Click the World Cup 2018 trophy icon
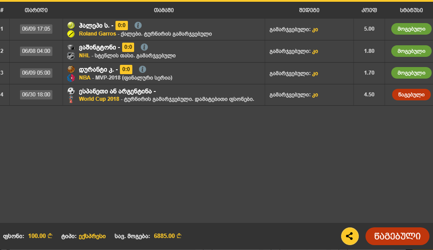The image size is (433, 250). [x=71, y=99]
